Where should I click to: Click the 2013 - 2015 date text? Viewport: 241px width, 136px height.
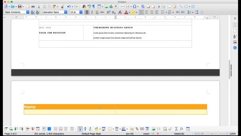tap(45, 28)
